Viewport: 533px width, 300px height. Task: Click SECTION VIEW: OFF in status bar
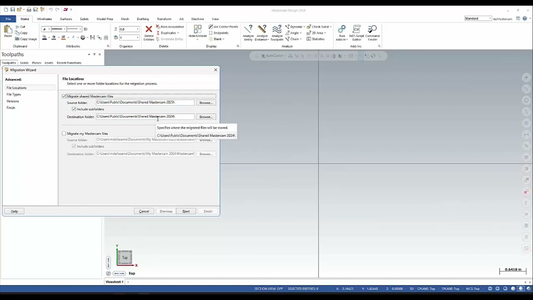(x=269, y=289)
